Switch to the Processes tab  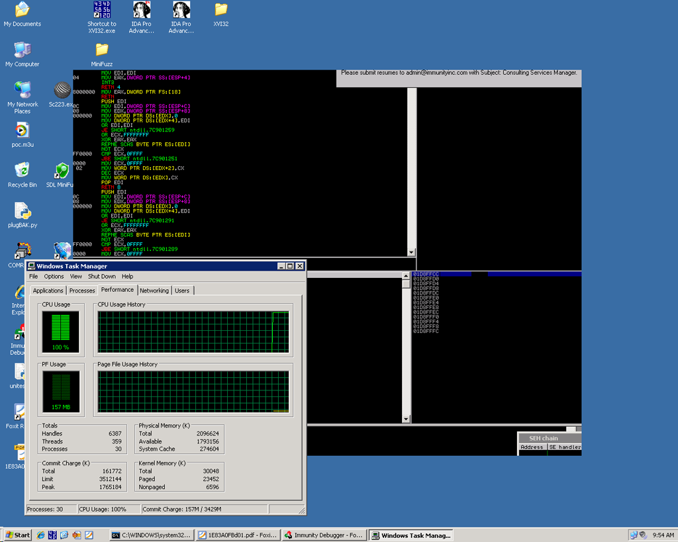point(82,291)
